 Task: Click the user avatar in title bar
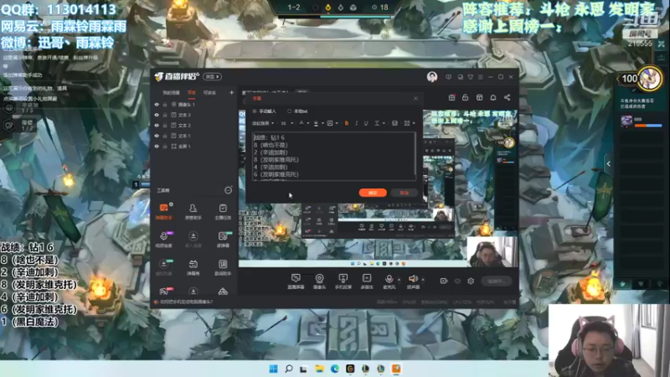[432, 77]
